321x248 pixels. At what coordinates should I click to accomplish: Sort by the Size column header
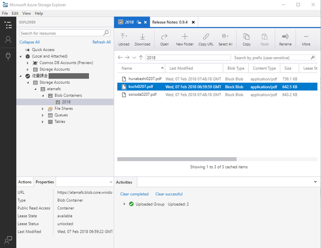(290, 68)
